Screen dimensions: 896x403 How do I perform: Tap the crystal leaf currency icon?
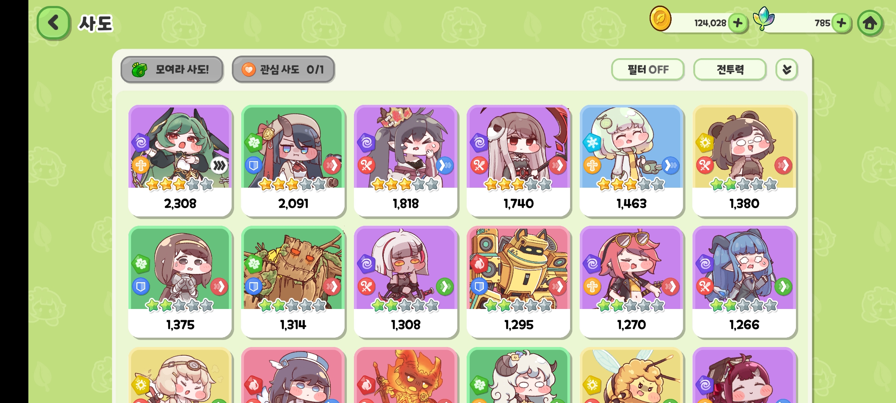[x=763, y=19]
